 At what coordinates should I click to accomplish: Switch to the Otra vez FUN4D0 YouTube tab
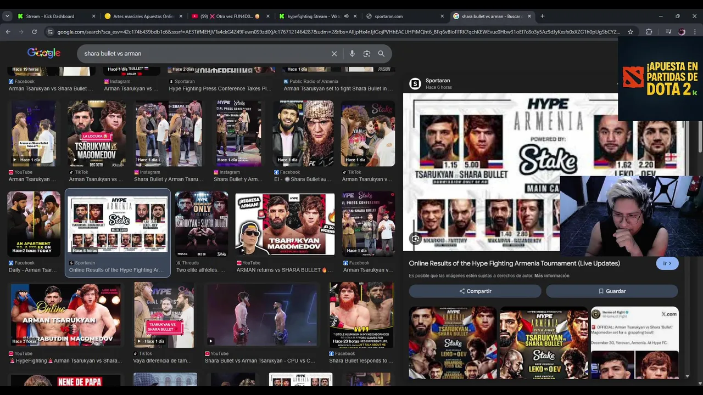pyautogui.click(x=230, y=16)
